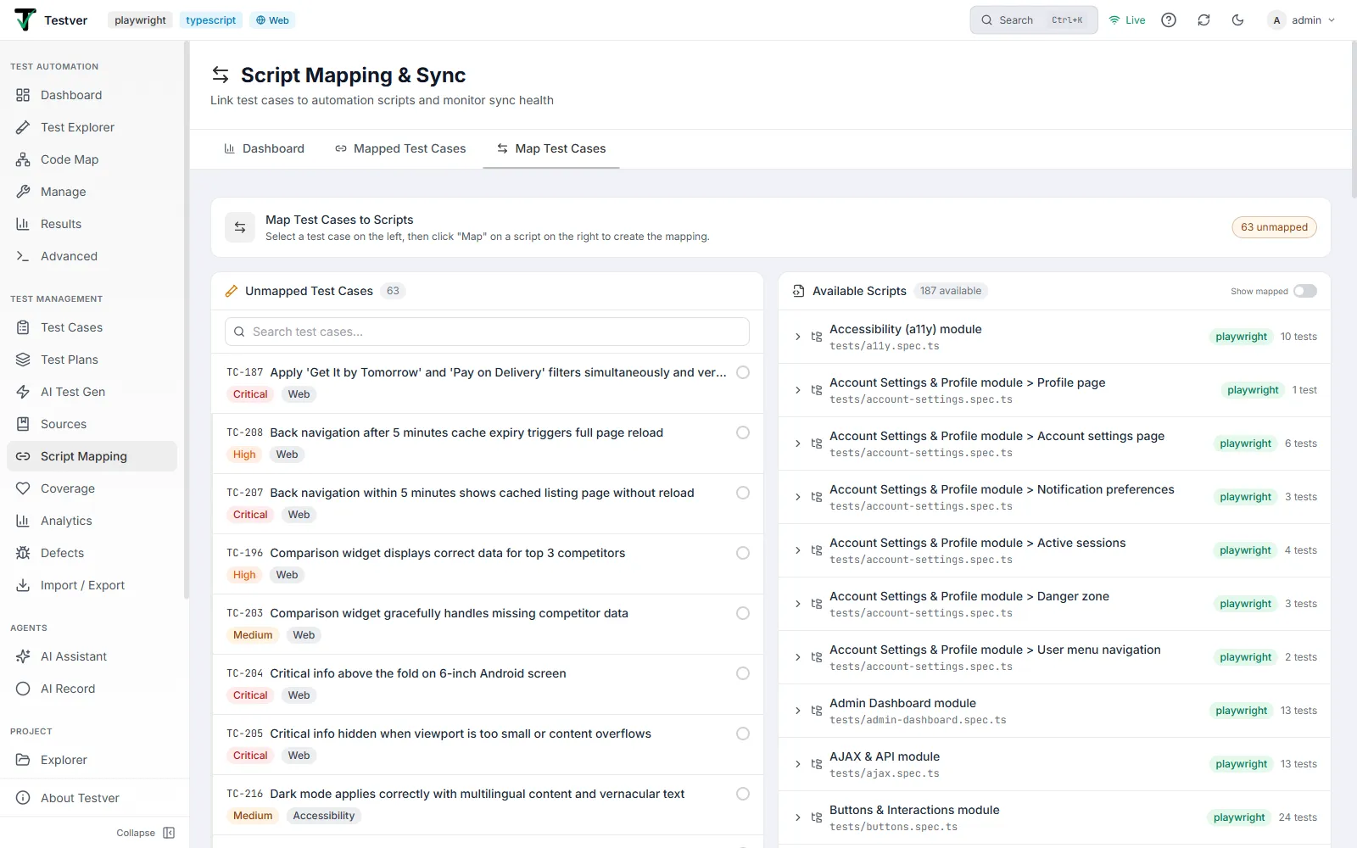Expand Buttons & Interactions module script

coord(798,817)
